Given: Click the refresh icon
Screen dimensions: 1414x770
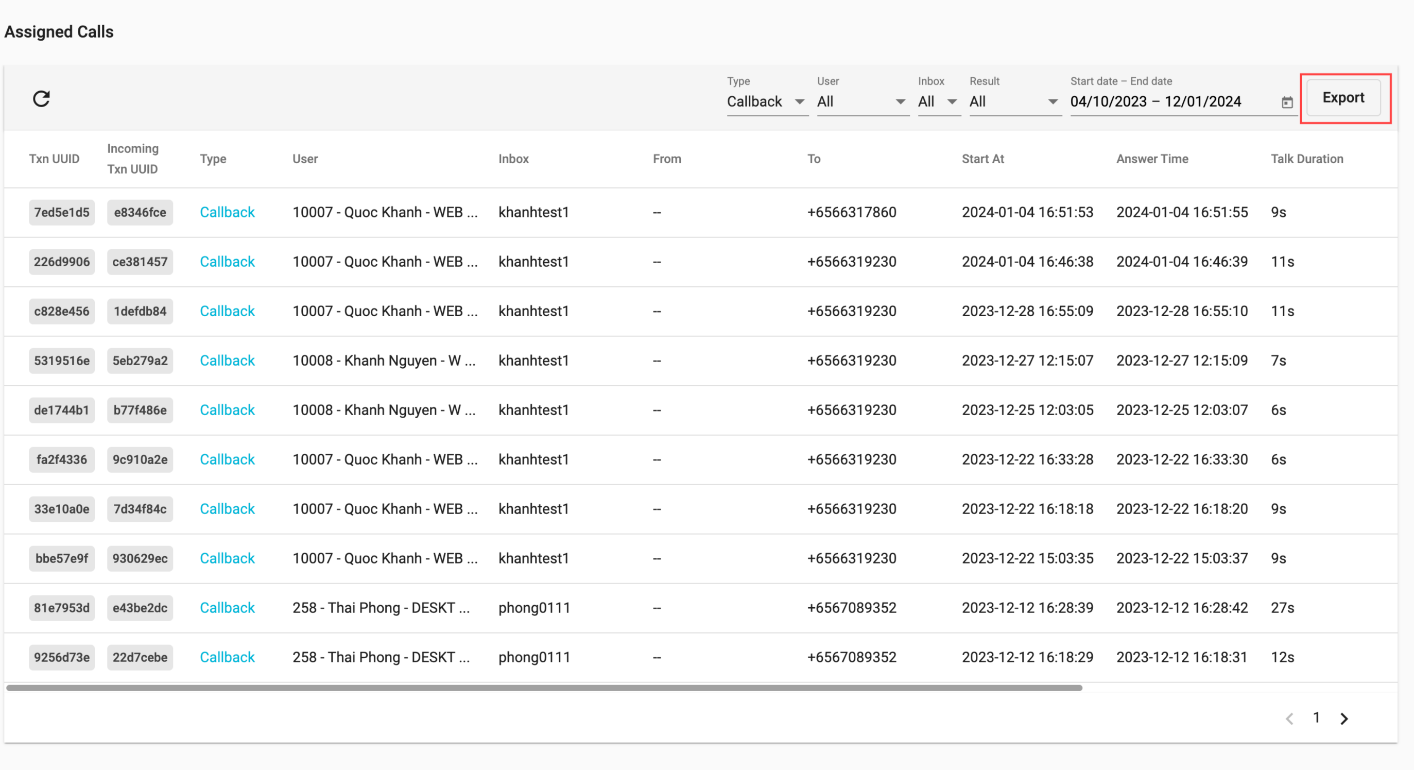Looking at the screenshot, I should coord(41,99).
